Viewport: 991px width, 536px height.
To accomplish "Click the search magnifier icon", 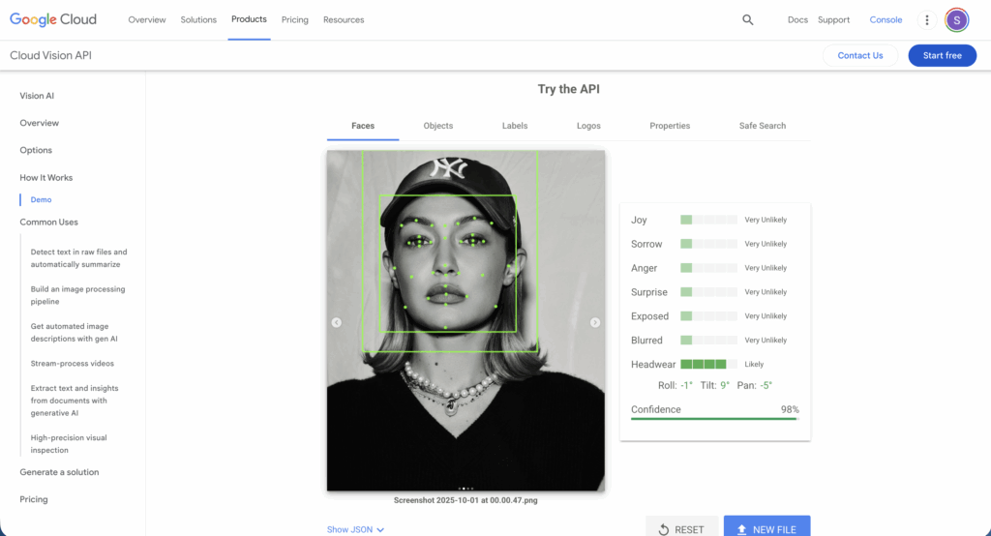I will pos(747,19).
